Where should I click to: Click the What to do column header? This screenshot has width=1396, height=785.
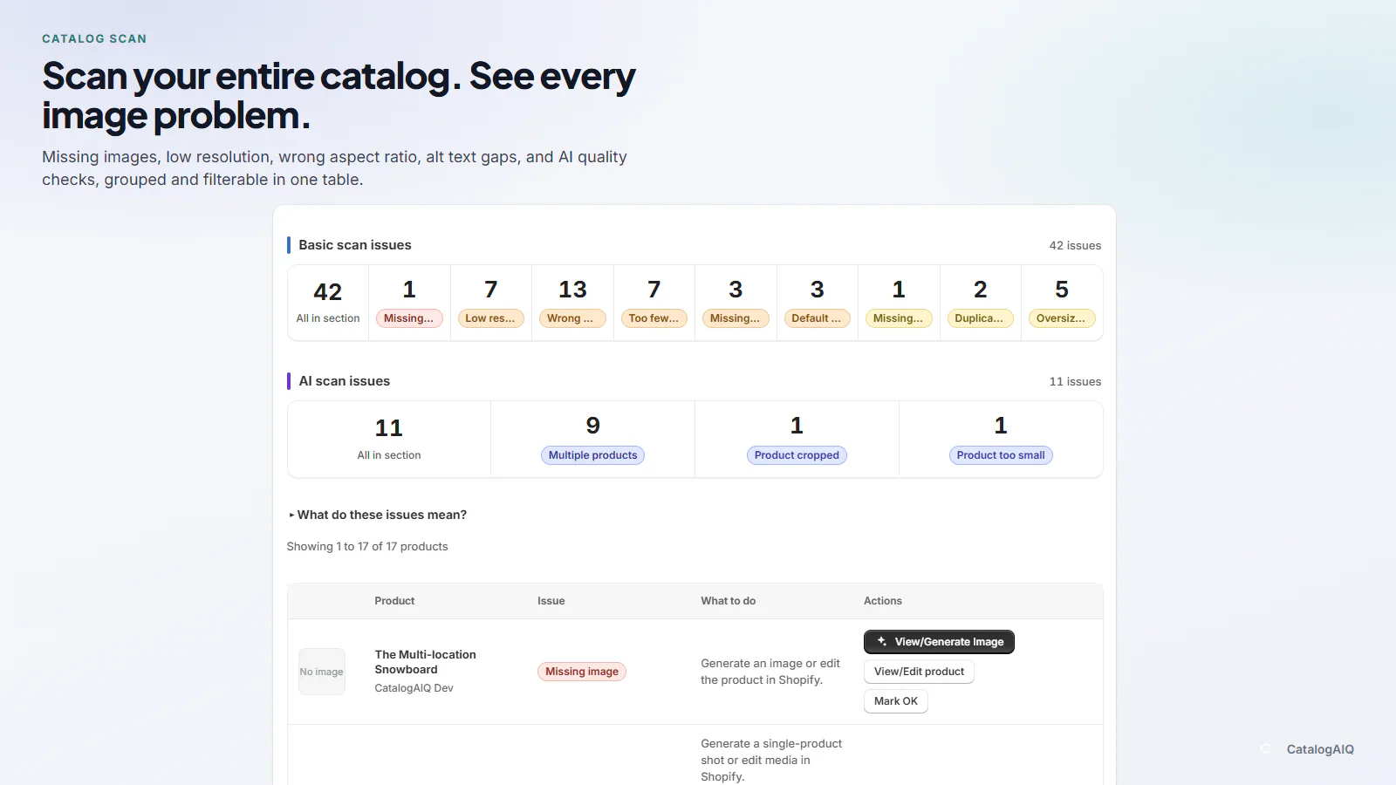(x=729, y=601)
